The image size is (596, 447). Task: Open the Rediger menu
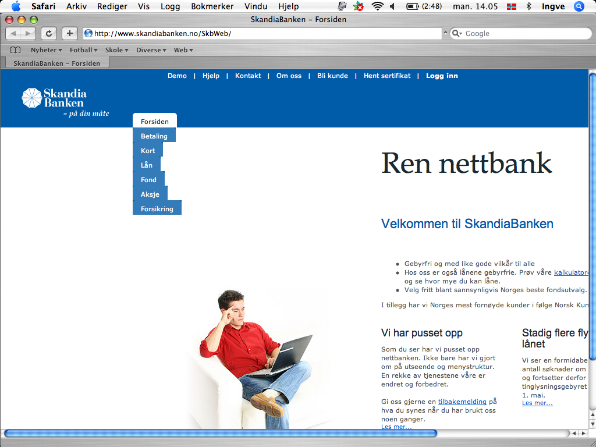112,6
